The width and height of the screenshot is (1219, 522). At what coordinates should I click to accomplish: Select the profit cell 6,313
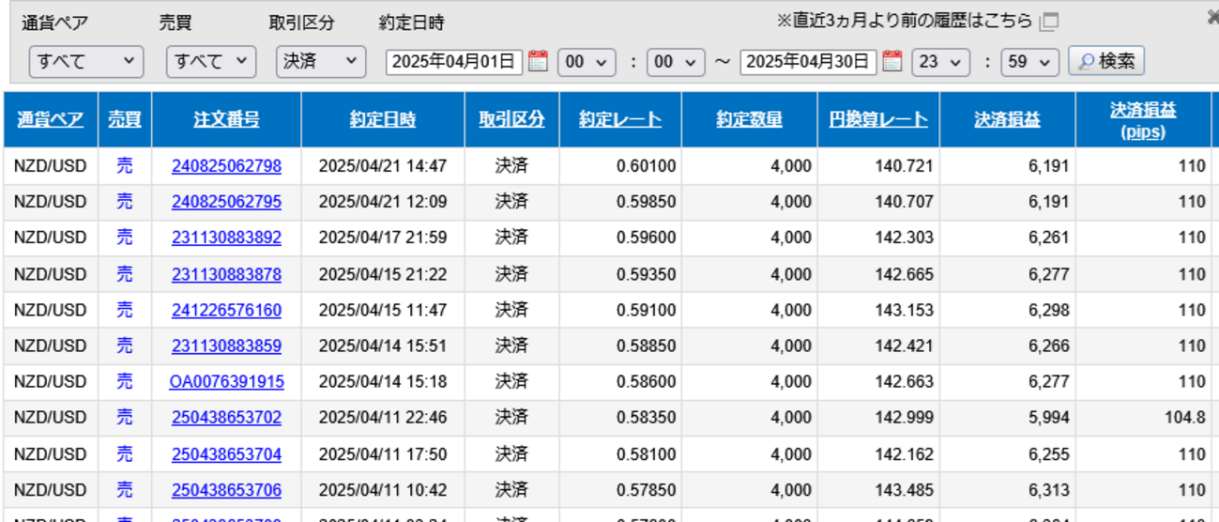click(x=1008, y=490)
